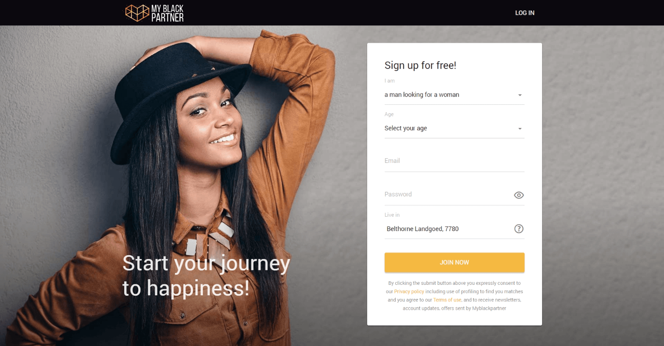Open the location help question mark icon
664x346 pixels.
pos(519,228)
